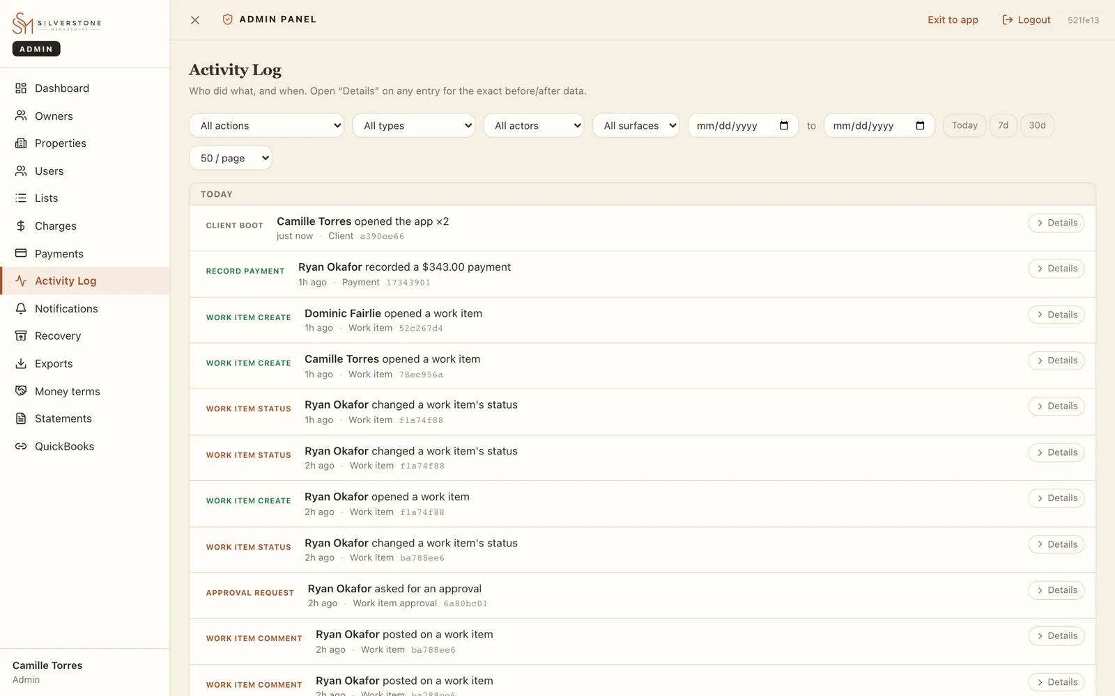Expand Details for Dominic Fairlie work item
The width and height of the screenshot is (1115, 696).
pos(1056,315)
